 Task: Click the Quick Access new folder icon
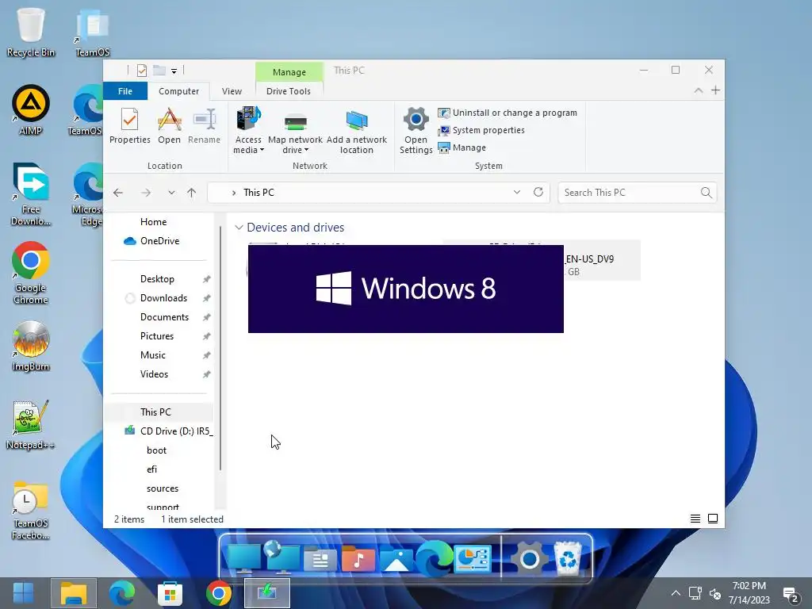coord(159,71)
